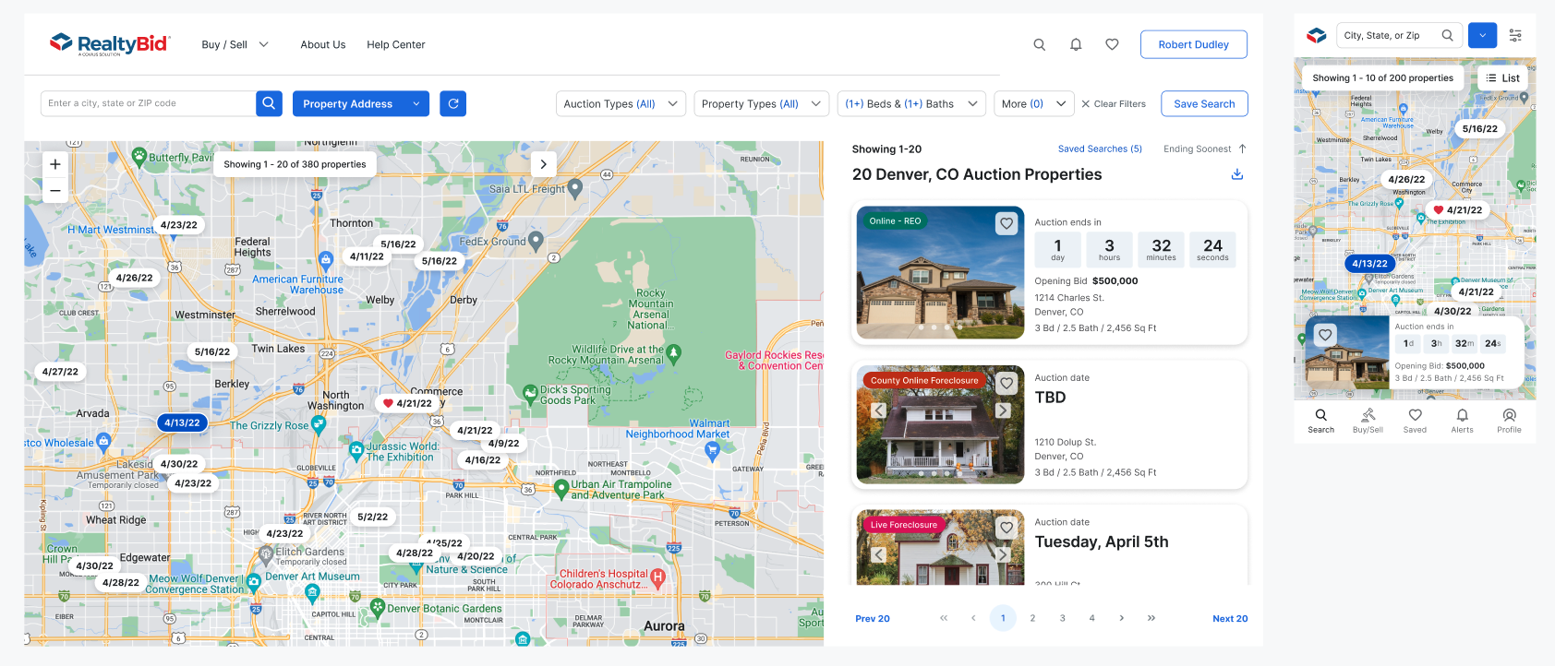Image resolution: width=1555 pixels, height=666 pixels.
Task: Jump to first results page
Action: coord(944,618)
